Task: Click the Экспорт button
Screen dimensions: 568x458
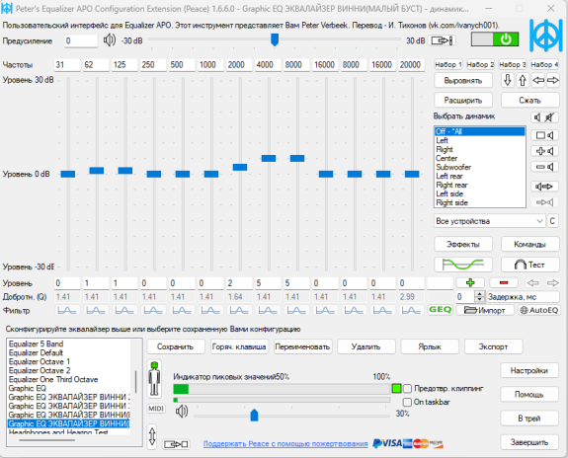Action: [x=493, y=346]
